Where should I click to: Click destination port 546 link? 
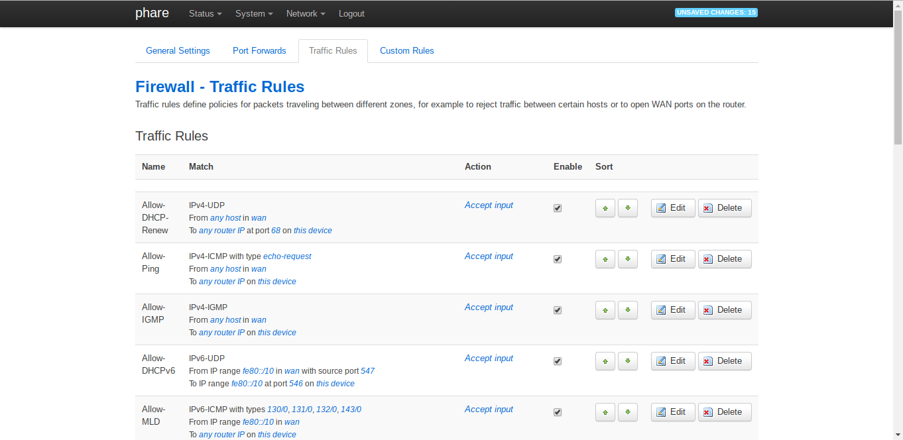click(x=296, y=384)
